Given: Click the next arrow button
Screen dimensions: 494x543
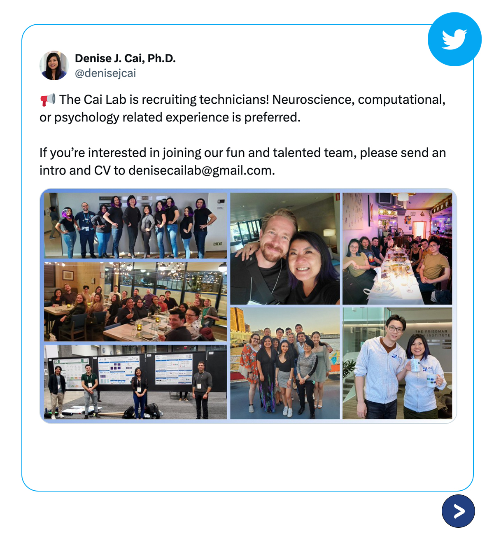Looking at the screenshot, I should click(x=458, y=511).
